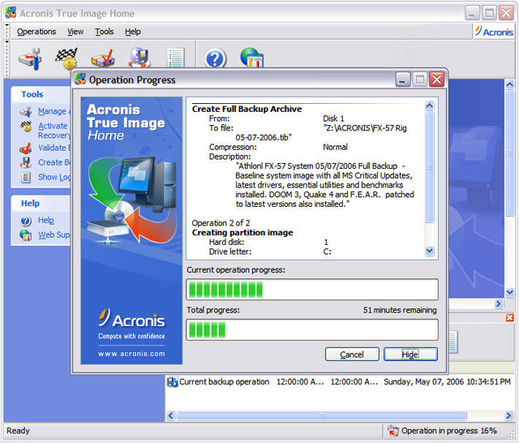Image resolution: width=519 pixels, height=443 pixels.
Task: Click the toolbar grip handle beside the toolbar icons
Action: click(x=6, y=58)
